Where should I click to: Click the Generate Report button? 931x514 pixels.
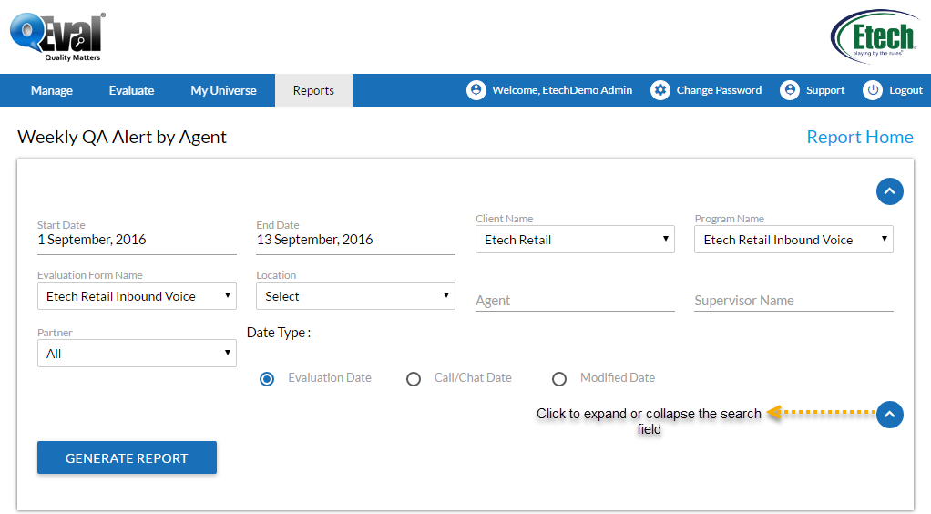[127, 457]
